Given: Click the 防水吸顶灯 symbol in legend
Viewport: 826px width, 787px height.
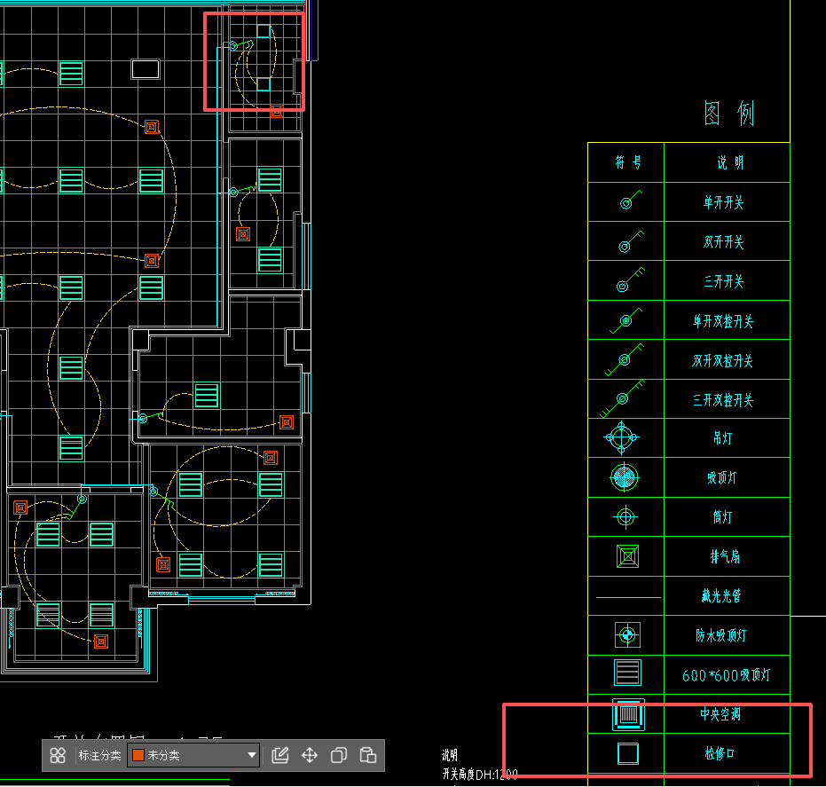Looking at the screenshot, I should (627, 634).
